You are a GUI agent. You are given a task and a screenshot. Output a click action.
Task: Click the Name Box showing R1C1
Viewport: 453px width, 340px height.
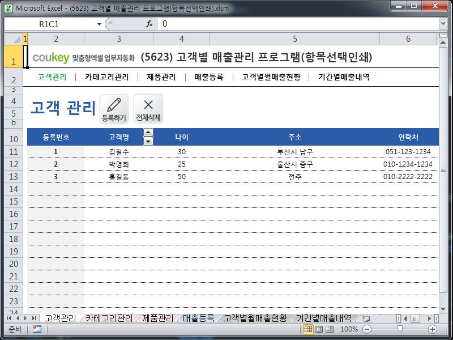coord(49,24)
